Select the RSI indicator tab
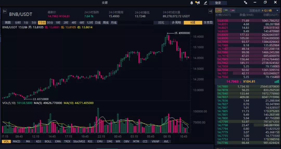This screenshot has width=281, height=149. (90, 141)
